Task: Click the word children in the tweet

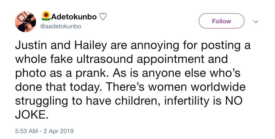Action: point(129,101)
